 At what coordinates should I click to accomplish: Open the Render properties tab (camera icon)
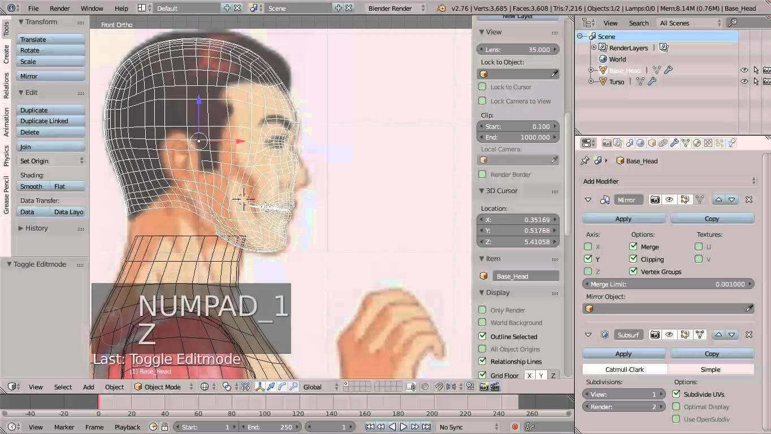607,142
